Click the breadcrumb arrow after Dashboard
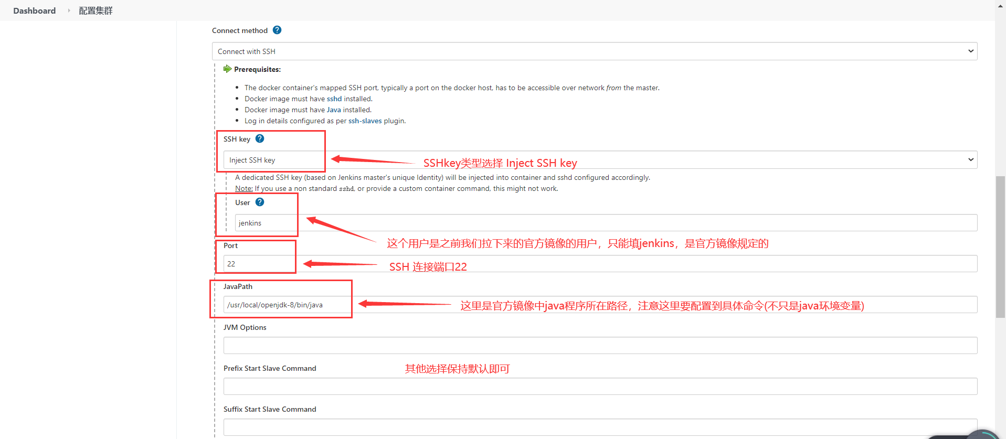This screenshot has height=439, width=1006. click(69, 10)
